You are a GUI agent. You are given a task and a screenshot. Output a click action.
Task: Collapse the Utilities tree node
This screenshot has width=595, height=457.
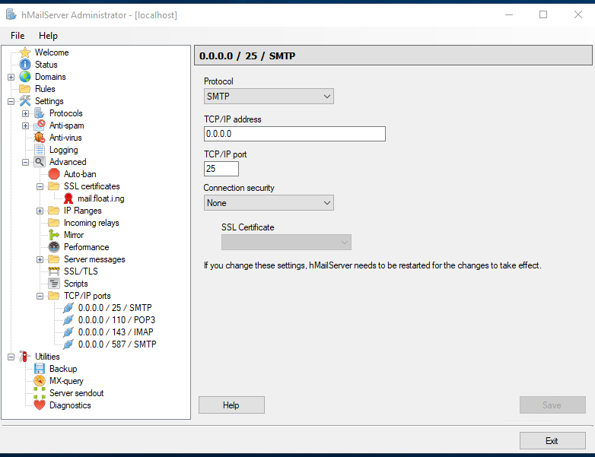click(x=11, y=357)
